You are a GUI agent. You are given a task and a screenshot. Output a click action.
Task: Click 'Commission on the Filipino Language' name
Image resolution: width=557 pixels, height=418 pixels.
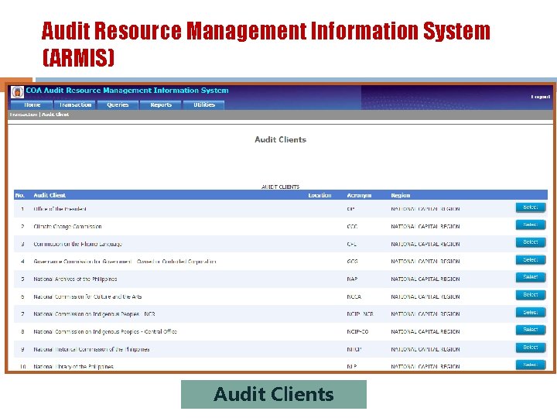coord(78,244)
